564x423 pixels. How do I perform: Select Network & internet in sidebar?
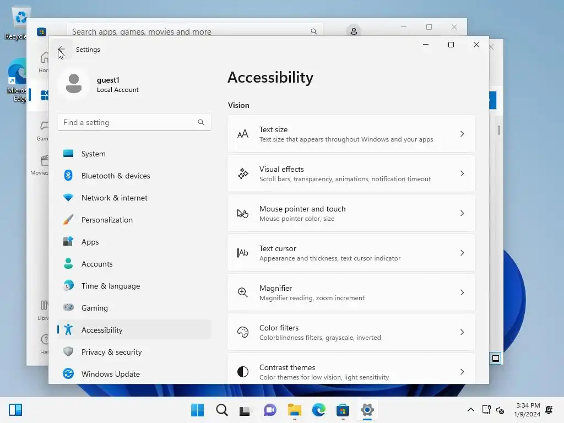134,198
